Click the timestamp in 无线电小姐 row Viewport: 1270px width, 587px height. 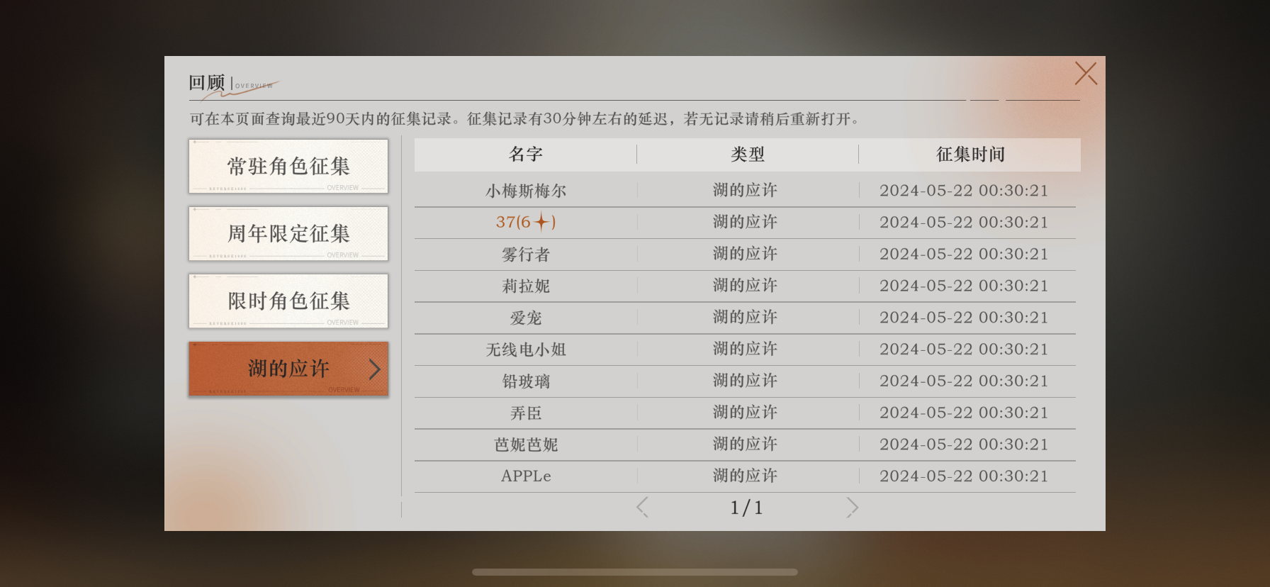pyautogui.click(x=964, y=350)
